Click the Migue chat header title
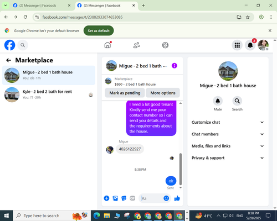277x221 pixels. 142,66
